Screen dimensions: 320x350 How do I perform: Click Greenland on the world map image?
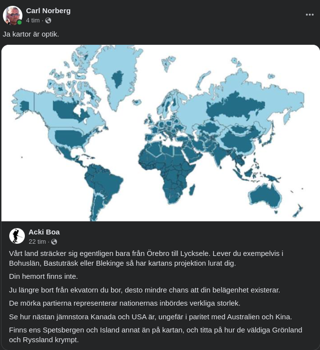pyautogui.click(x=117, y=78)
